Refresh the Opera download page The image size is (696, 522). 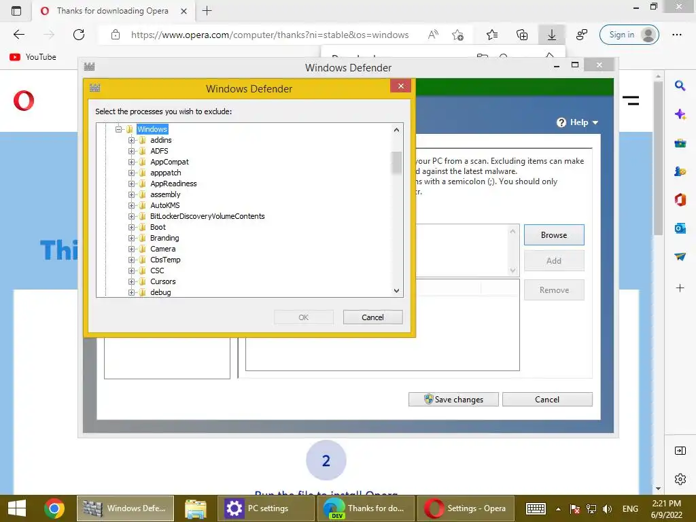(x=79, y=35)
